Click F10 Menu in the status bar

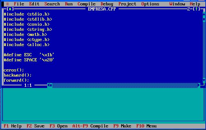tap(146, 126)
